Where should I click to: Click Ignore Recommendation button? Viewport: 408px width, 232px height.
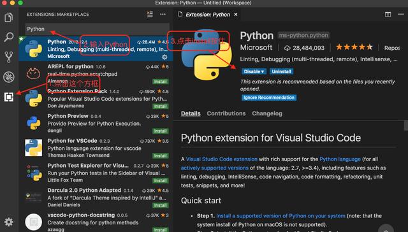coord(269,98)
